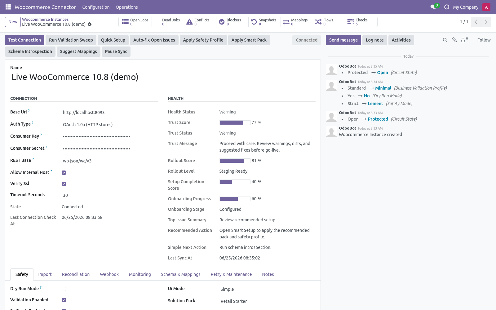496x310 pixels.
Task: Click Send message button
Action: click(343, 40)
